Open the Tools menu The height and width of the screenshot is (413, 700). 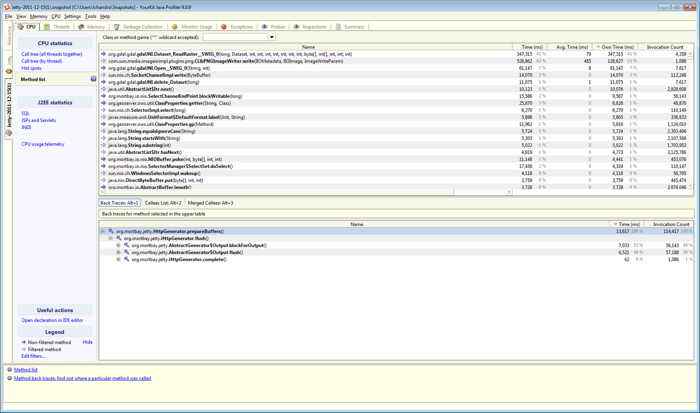coord(91,16)
